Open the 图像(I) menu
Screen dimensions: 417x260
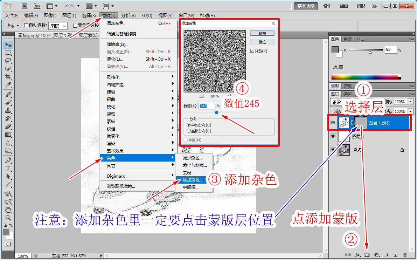[x=50, y=15]
